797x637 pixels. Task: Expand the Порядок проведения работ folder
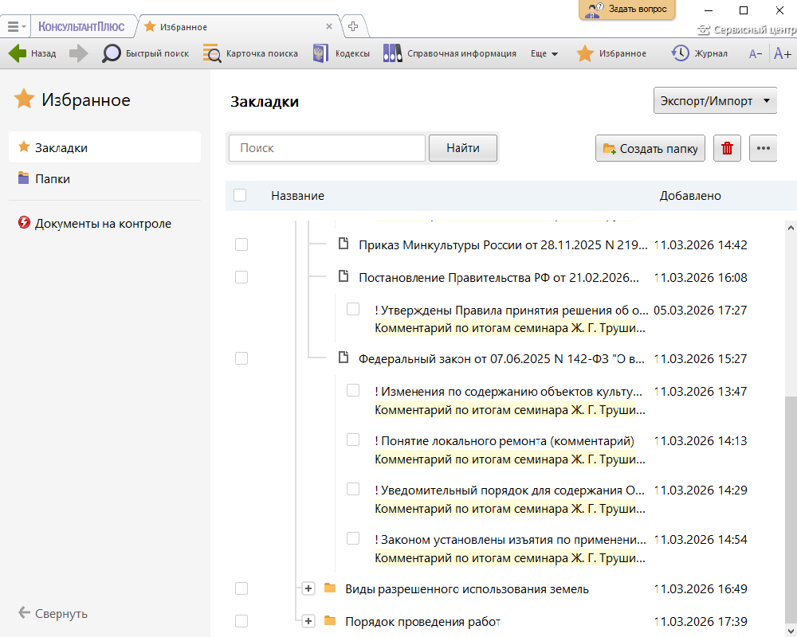pos(308,621)
